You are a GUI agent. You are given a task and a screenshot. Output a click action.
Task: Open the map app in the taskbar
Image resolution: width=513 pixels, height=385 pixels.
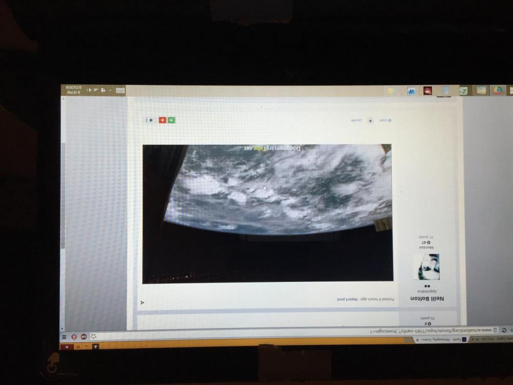(x=463, y=91)
